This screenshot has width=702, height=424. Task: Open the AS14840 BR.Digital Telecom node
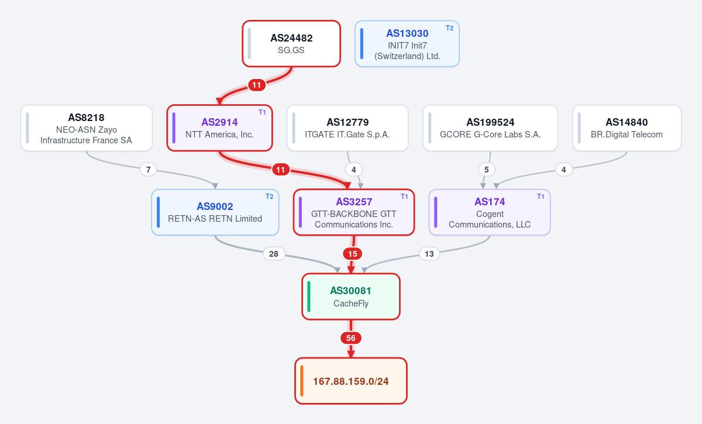[627, 128]
